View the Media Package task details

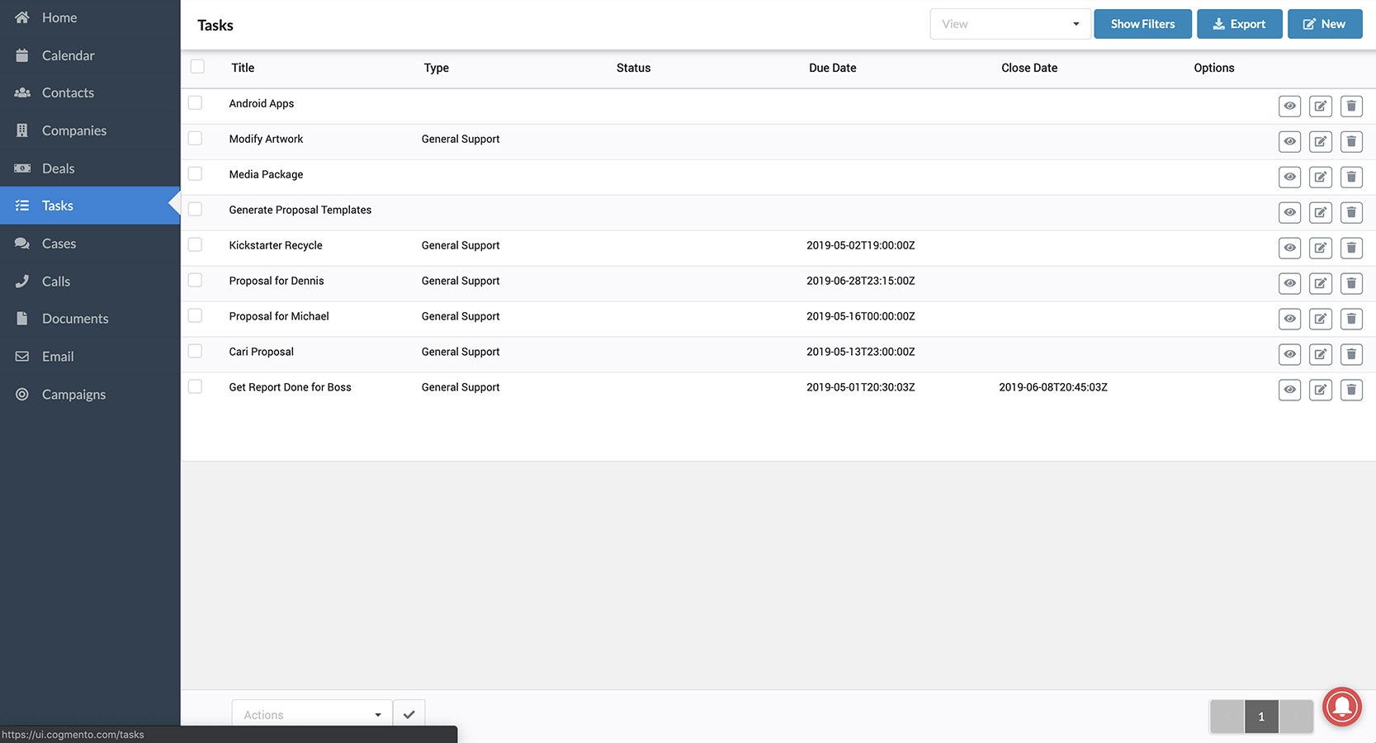[1289, 177]
